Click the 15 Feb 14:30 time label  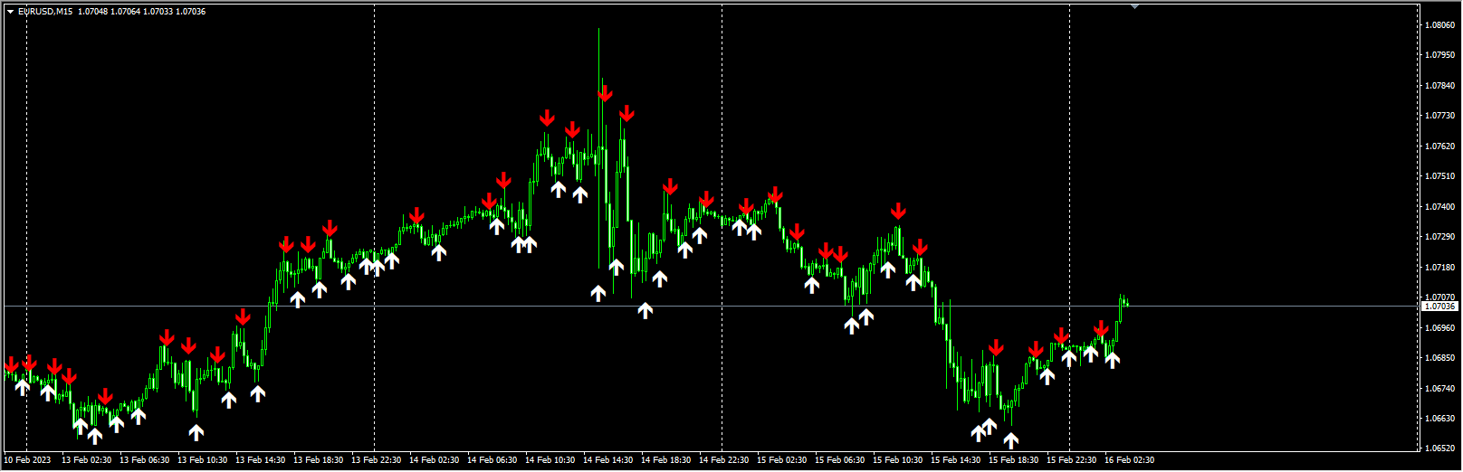(x=956, y=460)
